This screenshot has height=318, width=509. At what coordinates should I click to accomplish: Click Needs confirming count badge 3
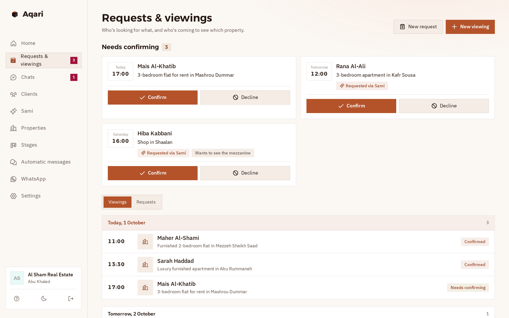coord(166,47)
